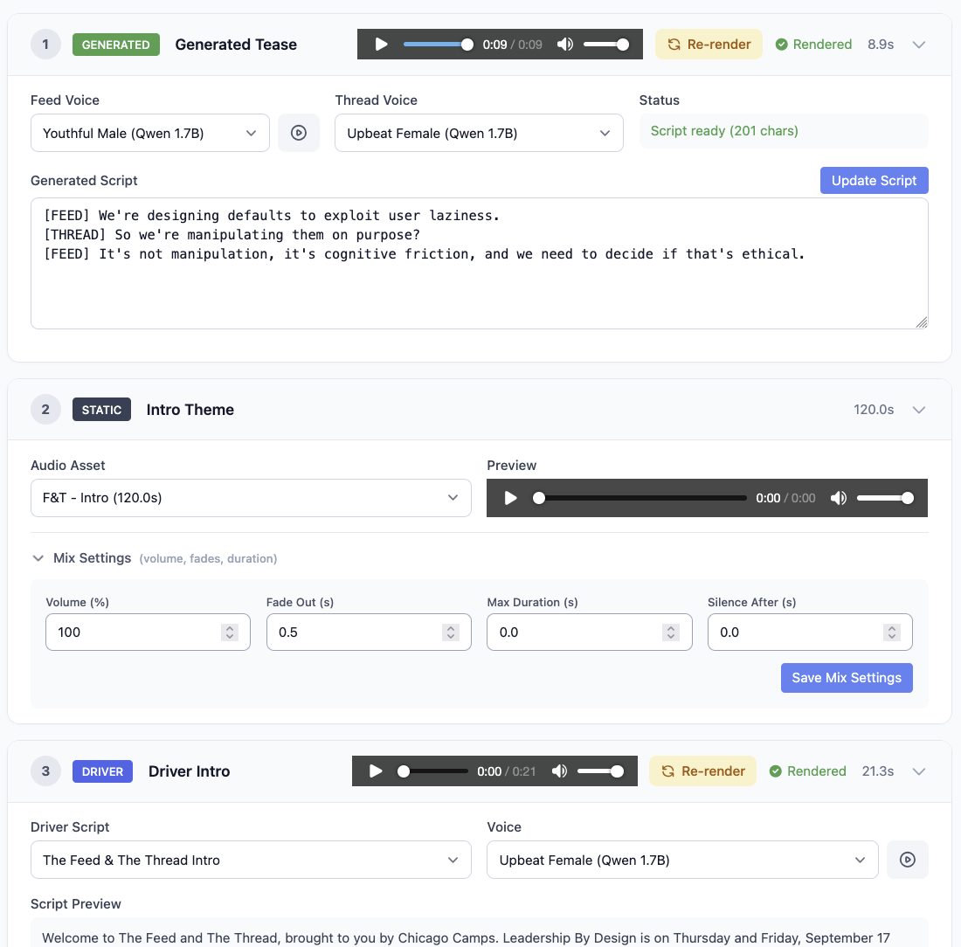Click the Volume (%) stepper arrows
Image resolution: width=961 pixels, height=947 pixels.
[x=230, y=632]
